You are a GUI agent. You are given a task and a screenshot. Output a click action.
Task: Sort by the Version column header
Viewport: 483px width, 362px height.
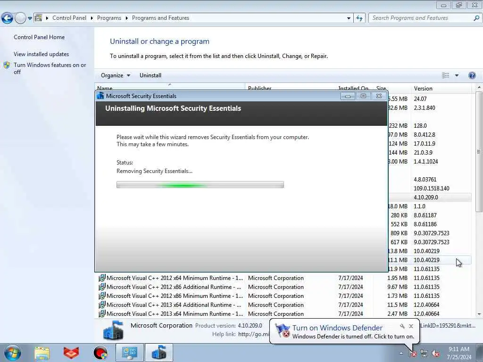pos(441,88)
